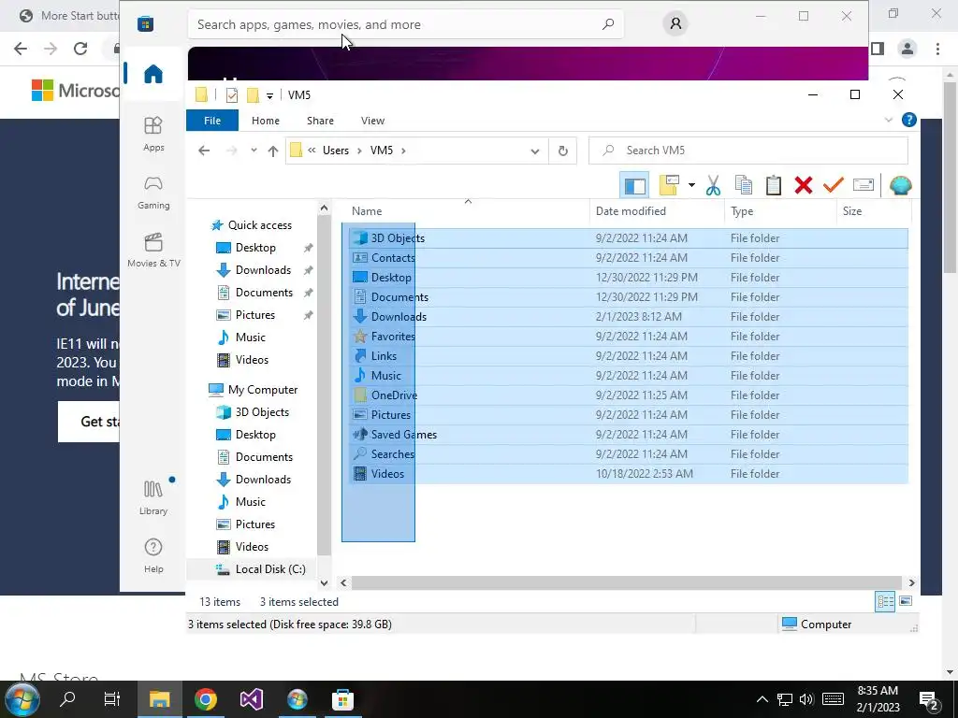The width and height of the screenshot is (958, 718).
Task: Open Home in Microsoft Store sidebar
Action: click(x=153, y=74)
